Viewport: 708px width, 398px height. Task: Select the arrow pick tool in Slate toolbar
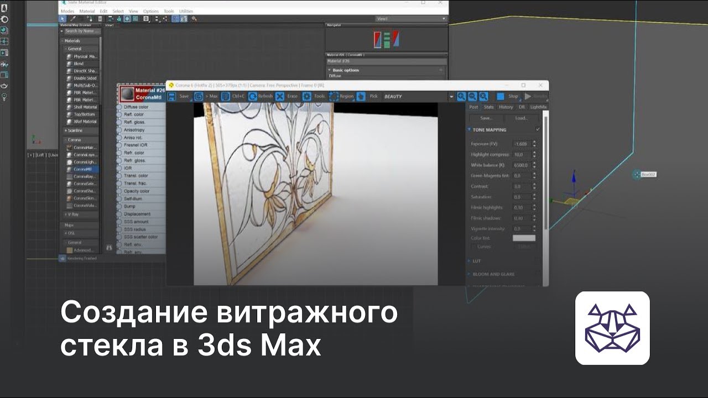click(x=63, y=19)
